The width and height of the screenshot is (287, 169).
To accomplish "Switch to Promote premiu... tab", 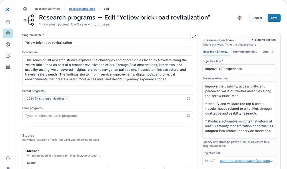I will tap(245, 52).
